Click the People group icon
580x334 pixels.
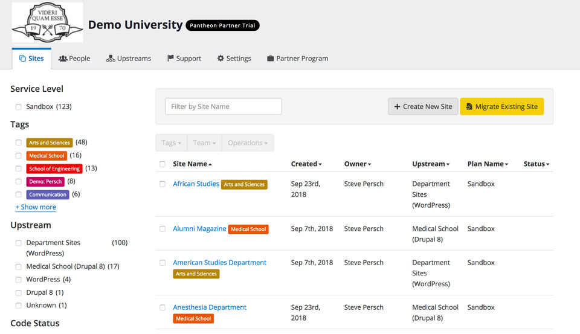(x=63, y=59)
